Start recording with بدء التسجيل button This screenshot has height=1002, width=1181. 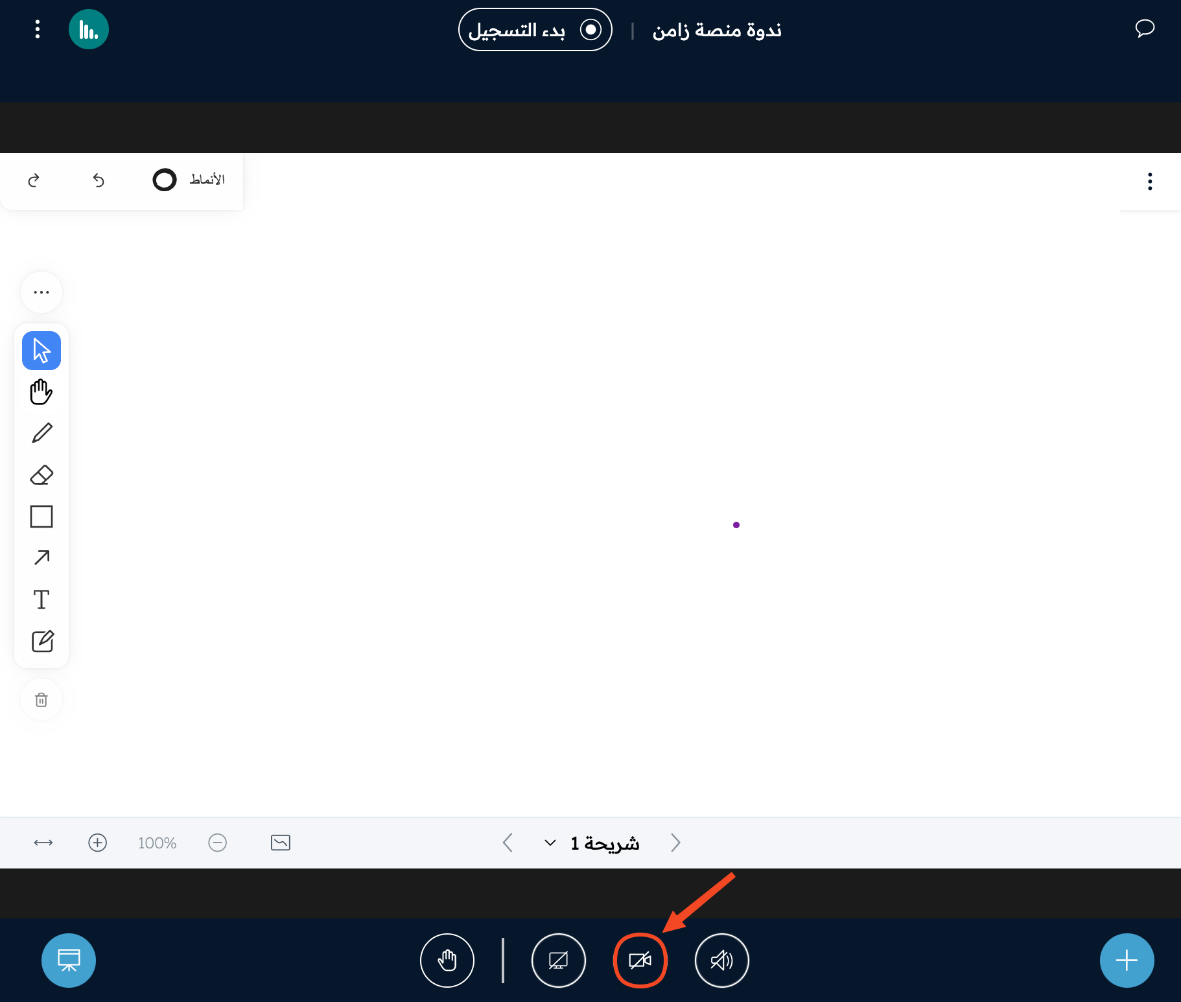(x=535, y=30)
